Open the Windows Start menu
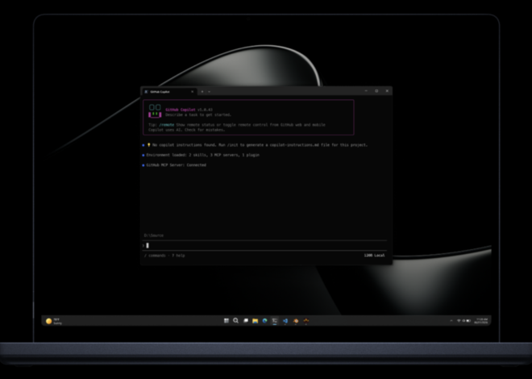Image resolution: width=532 pixels, height=379 pixels. pyautogui.click(x=227, y=321)
